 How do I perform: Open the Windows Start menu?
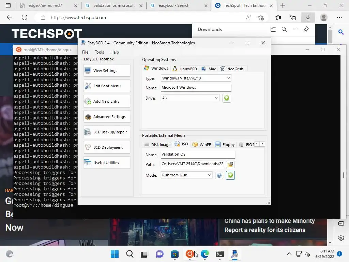(115, 254)
